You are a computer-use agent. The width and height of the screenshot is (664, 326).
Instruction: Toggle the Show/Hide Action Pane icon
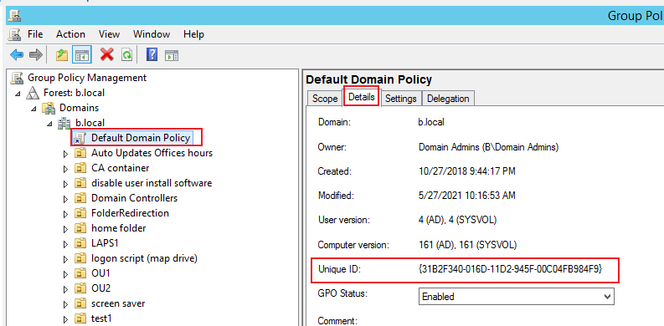click(172, 54)
